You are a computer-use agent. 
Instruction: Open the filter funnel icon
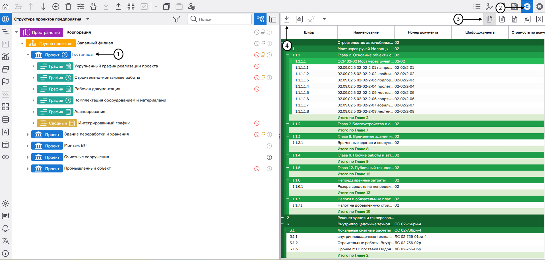176,19
